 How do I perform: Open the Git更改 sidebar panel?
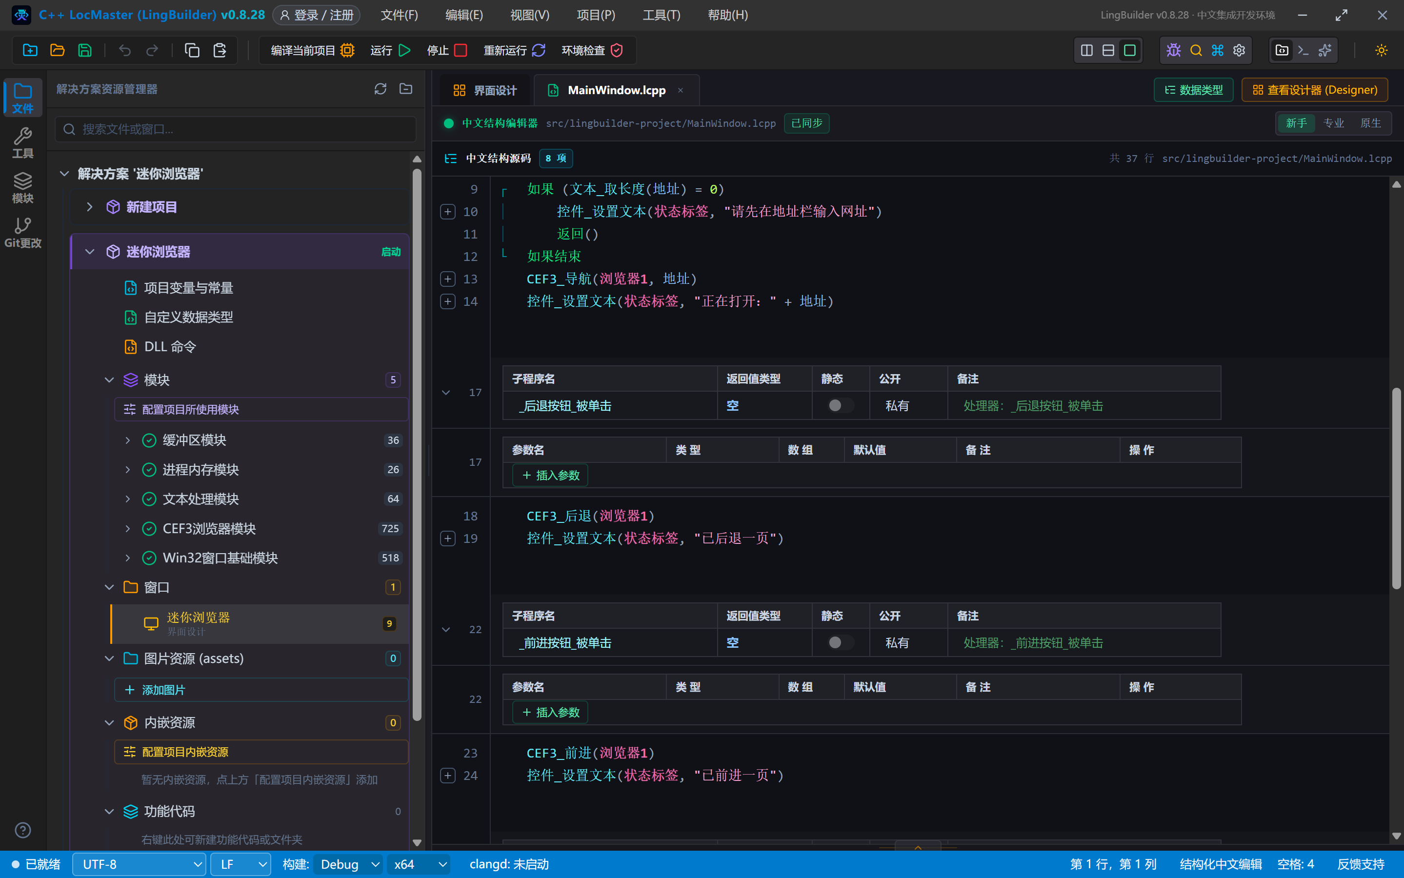tap(22, 233)
